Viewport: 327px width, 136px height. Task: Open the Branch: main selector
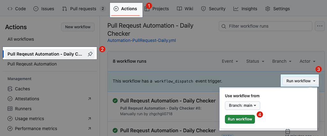pos(243,105)
